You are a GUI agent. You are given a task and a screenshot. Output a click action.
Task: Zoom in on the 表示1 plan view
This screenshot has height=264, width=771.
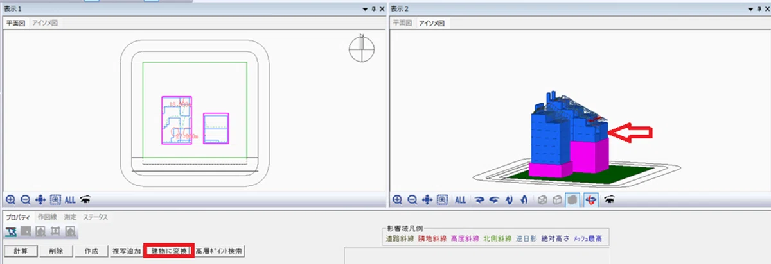(10, 199)
